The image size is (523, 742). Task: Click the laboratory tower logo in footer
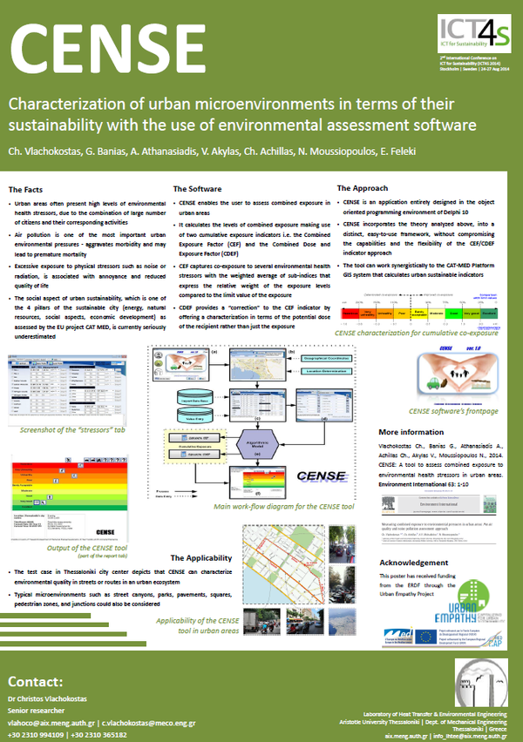pos(481,682)
